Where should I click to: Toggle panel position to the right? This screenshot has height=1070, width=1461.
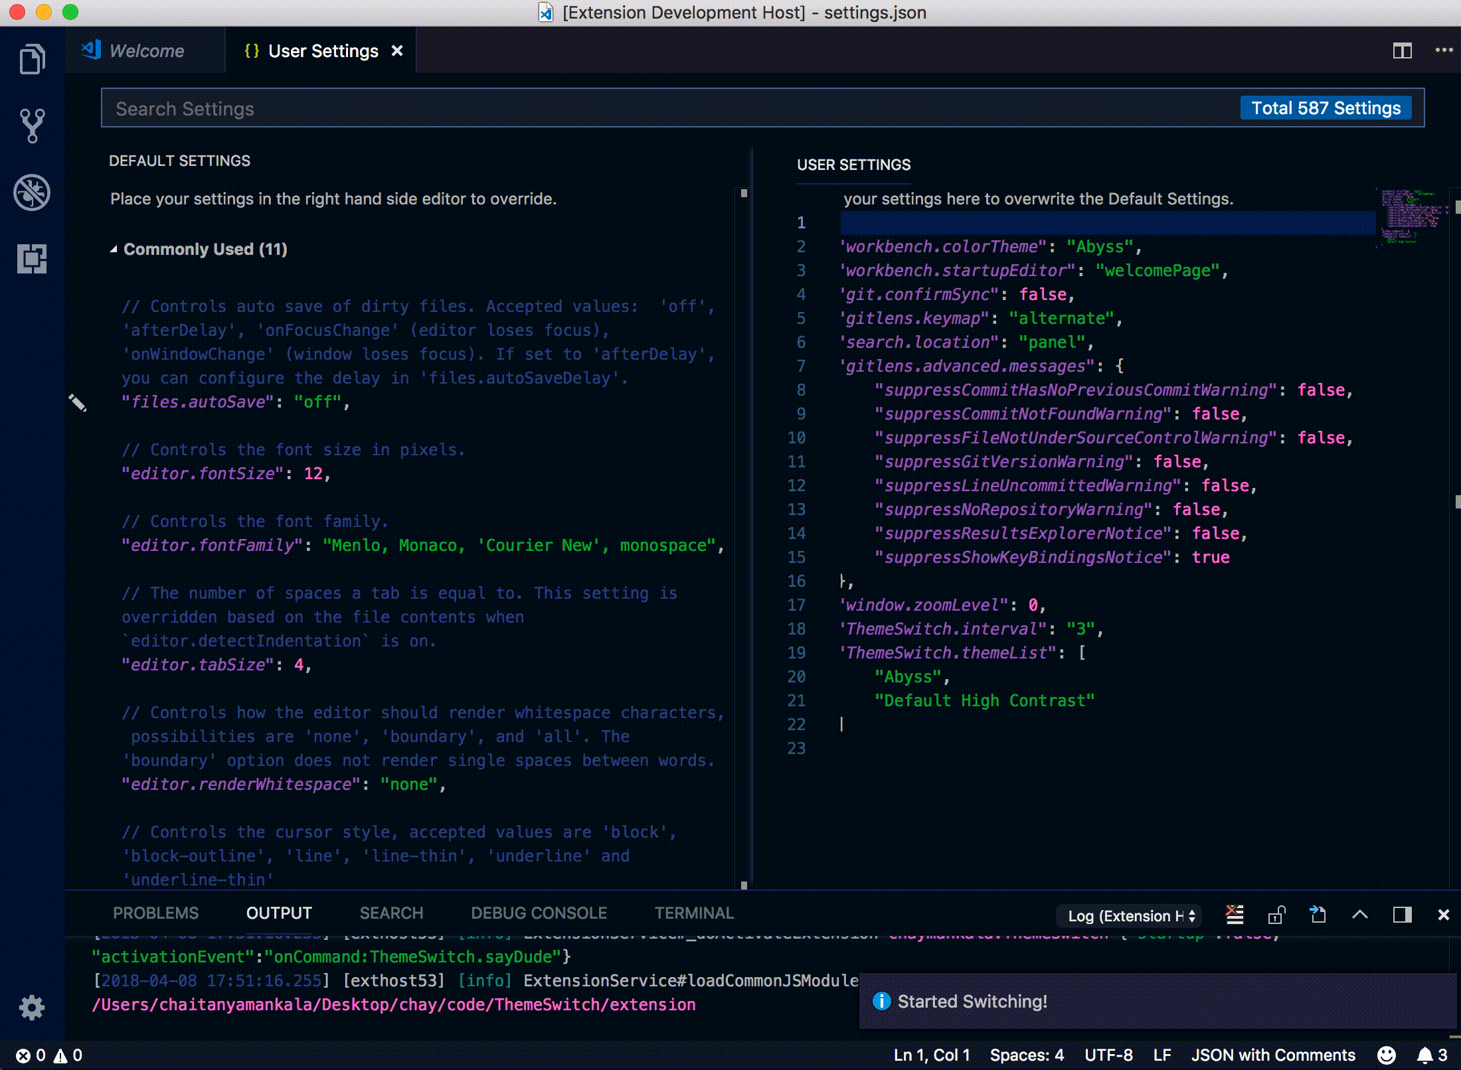[1402, 915]
